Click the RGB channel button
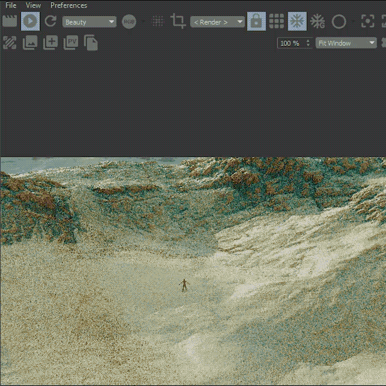386x386 pixels. pyautogui.click(x=129, y=22)
